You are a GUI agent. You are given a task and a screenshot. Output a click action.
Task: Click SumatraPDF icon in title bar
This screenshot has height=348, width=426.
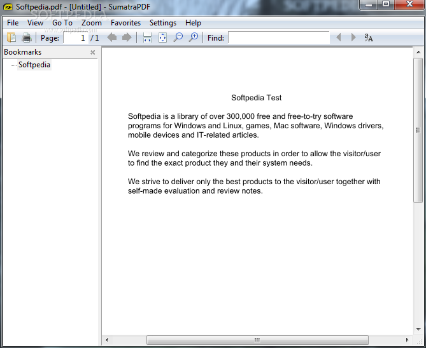[8, 7]
